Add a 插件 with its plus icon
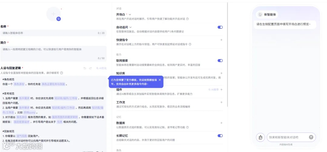Image resolution: width=327 pixels, height=152 pixels. click(x=221, y=90)
